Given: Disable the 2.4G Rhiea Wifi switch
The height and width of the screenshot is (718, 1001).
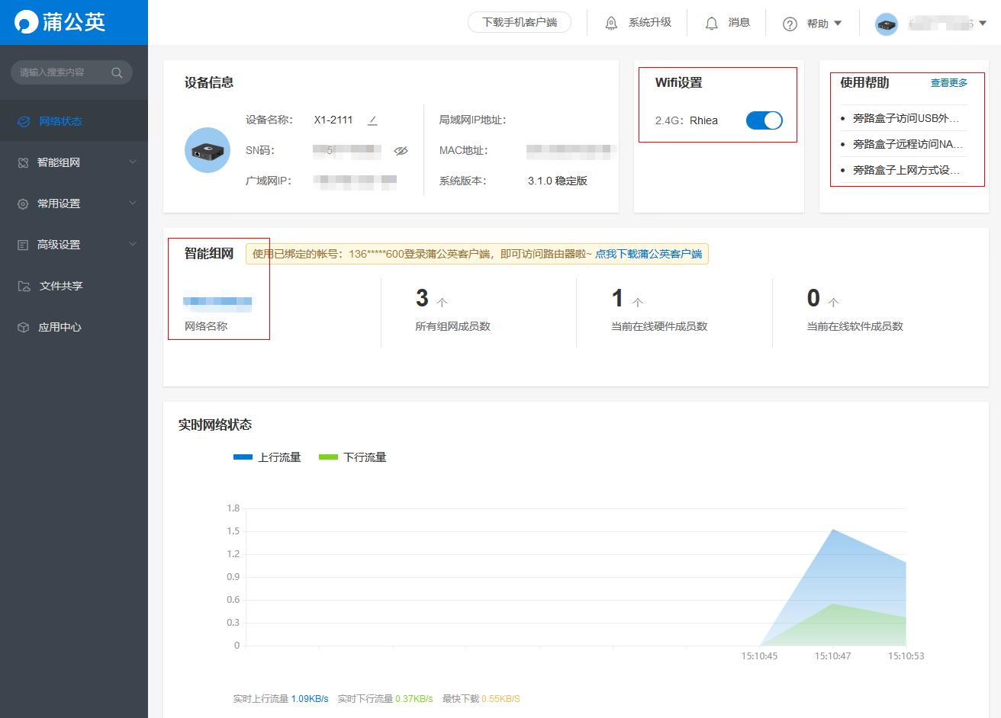Looking at the screenshot, I should point(764,120).
